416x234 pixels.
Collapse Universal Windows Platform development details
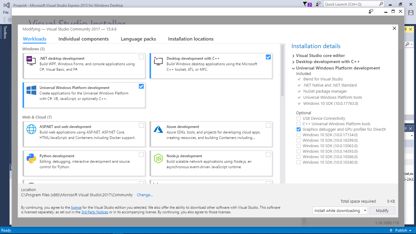(293, 68)
